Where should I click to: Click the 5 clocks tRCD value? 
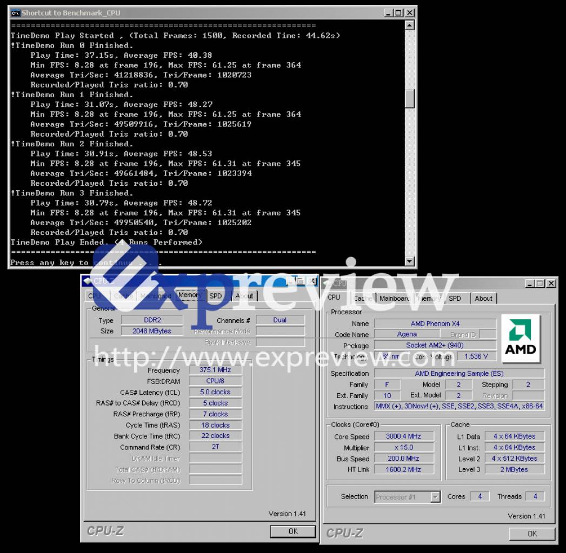[x=216, y=403]
